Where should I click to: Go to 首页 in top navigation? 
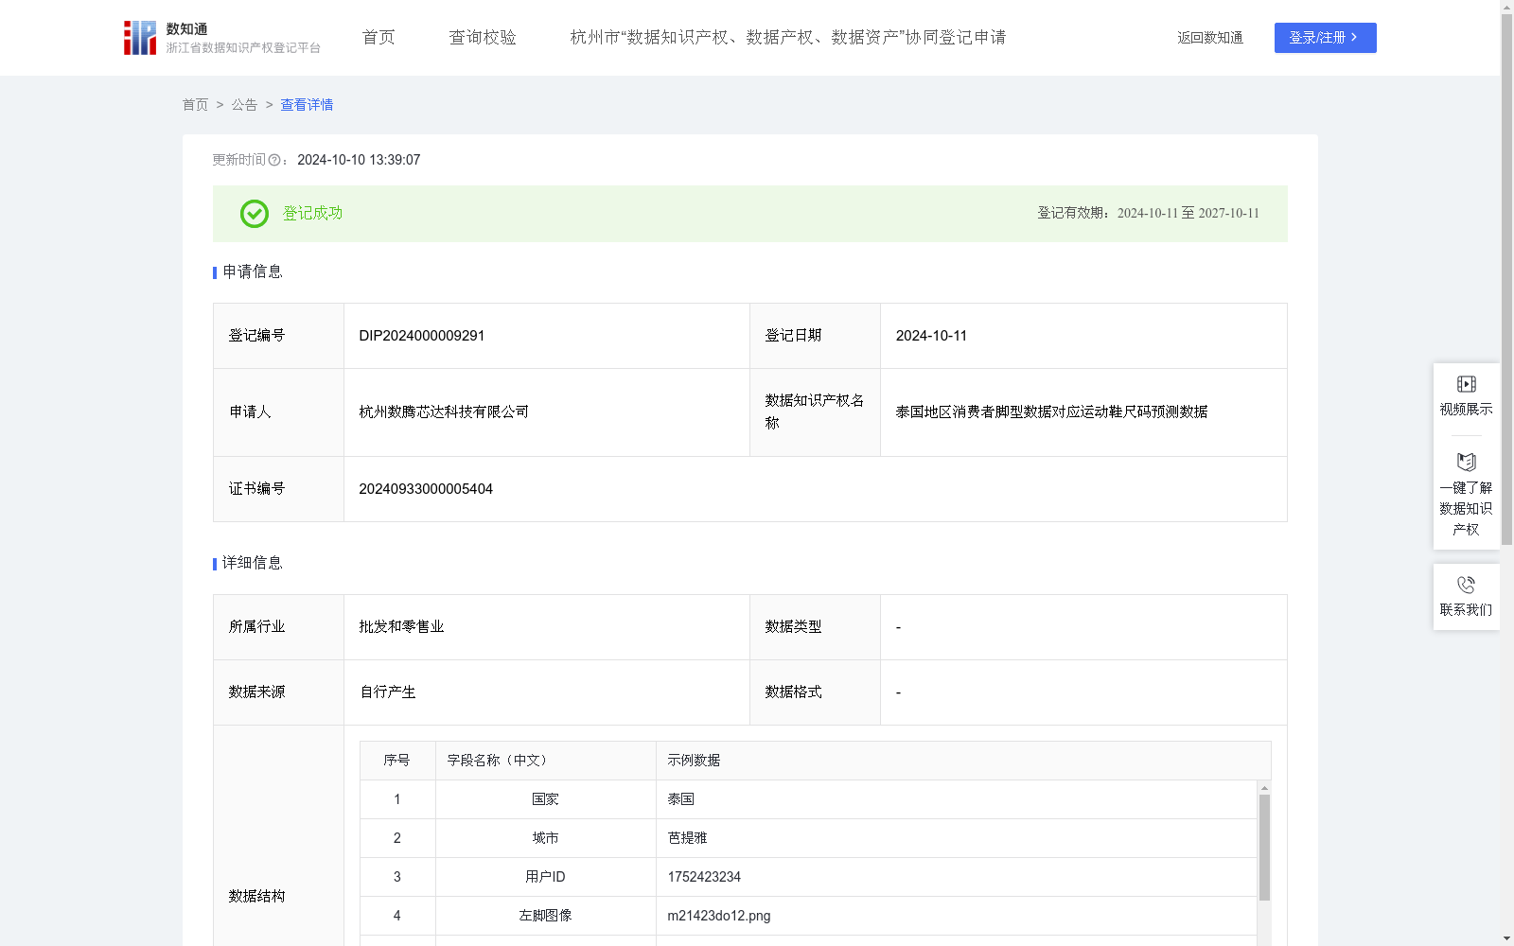click(378, 38)
